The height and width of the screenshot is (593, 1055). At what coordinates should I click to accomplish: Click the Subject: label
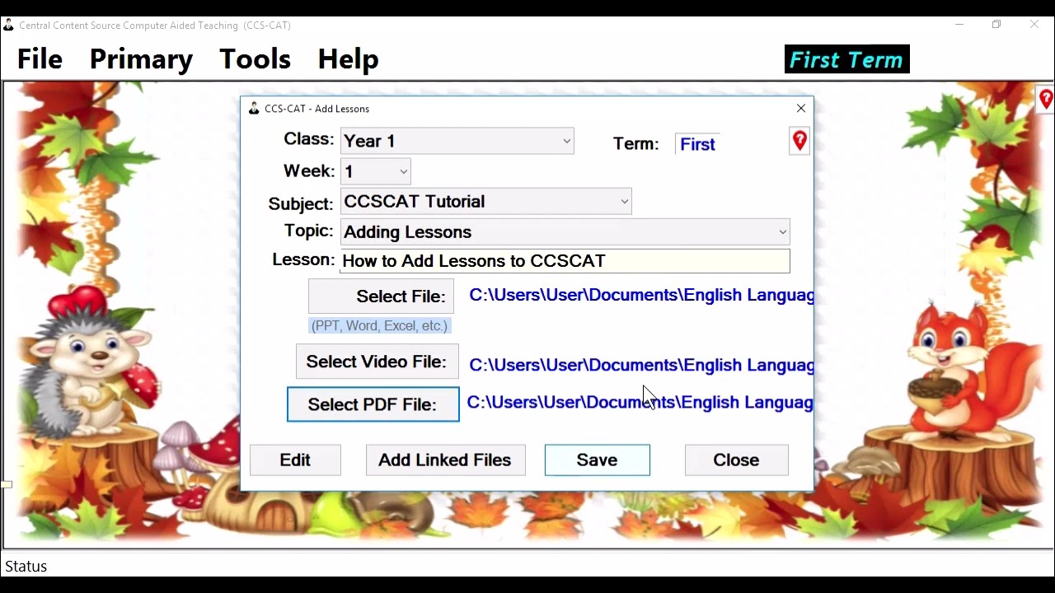click(301, 204)
